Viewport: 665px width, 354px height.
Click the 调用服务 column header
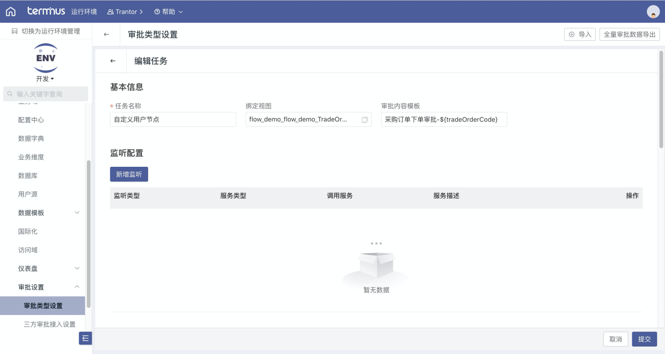340,196
